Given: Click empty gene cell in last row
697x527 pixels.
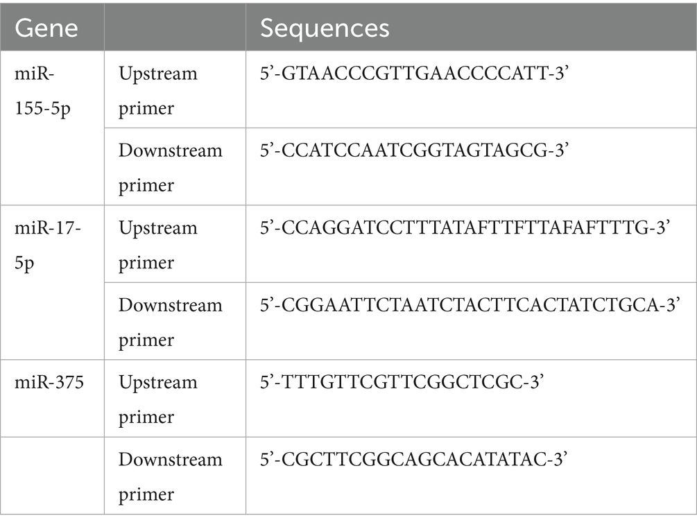Looking at the screenshot, I should click(52, 476).
